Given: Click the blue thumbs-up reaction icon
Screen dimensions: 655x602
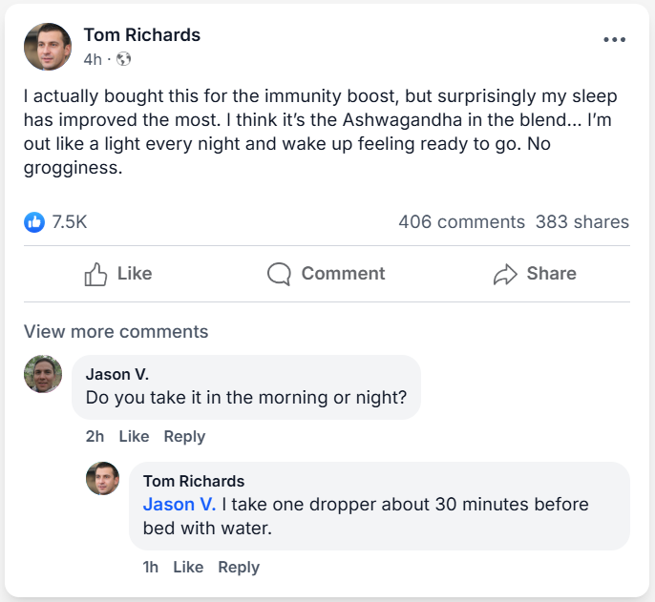Looking at the screenshot, I should tap(34, 222).
